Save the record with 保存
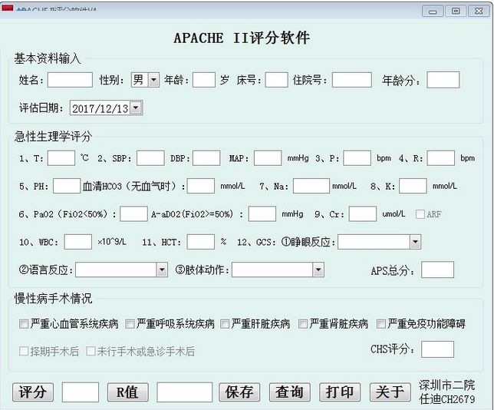 tap(239, 392)
